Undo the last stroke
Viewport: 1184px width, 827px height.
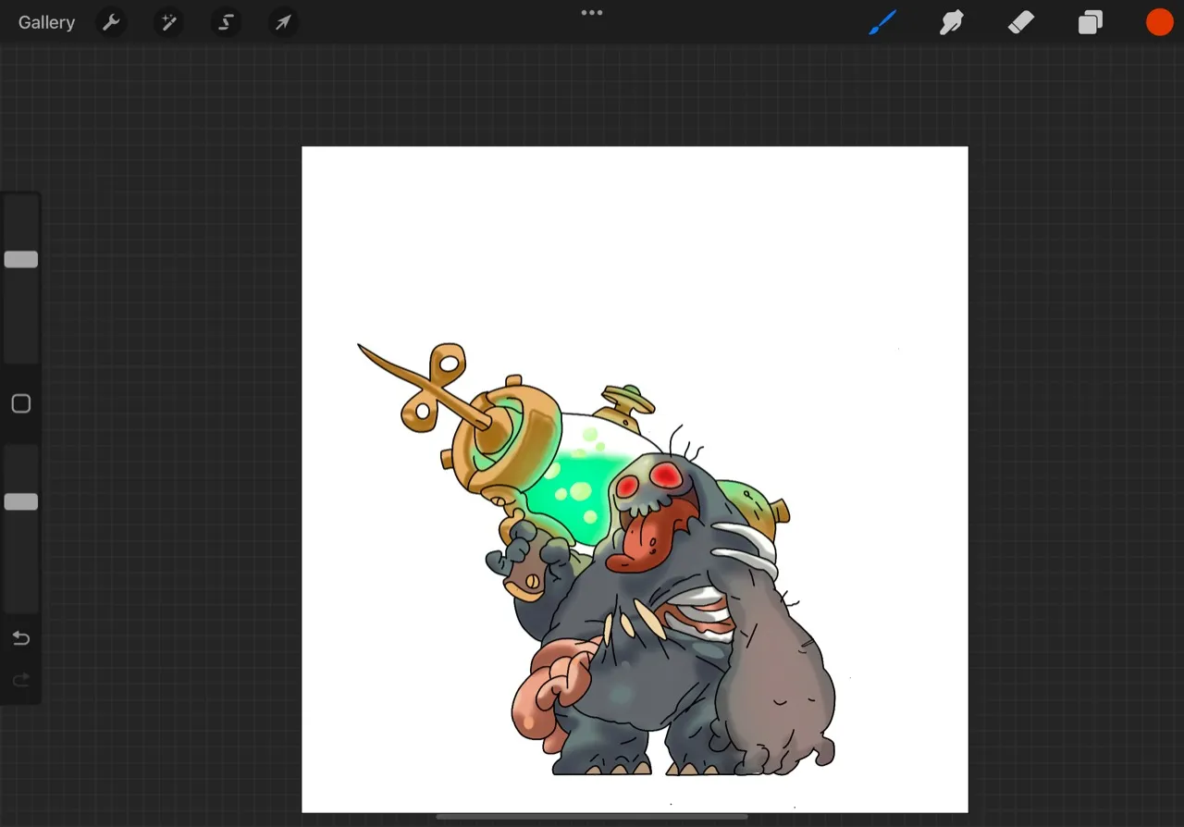point(21,638)
